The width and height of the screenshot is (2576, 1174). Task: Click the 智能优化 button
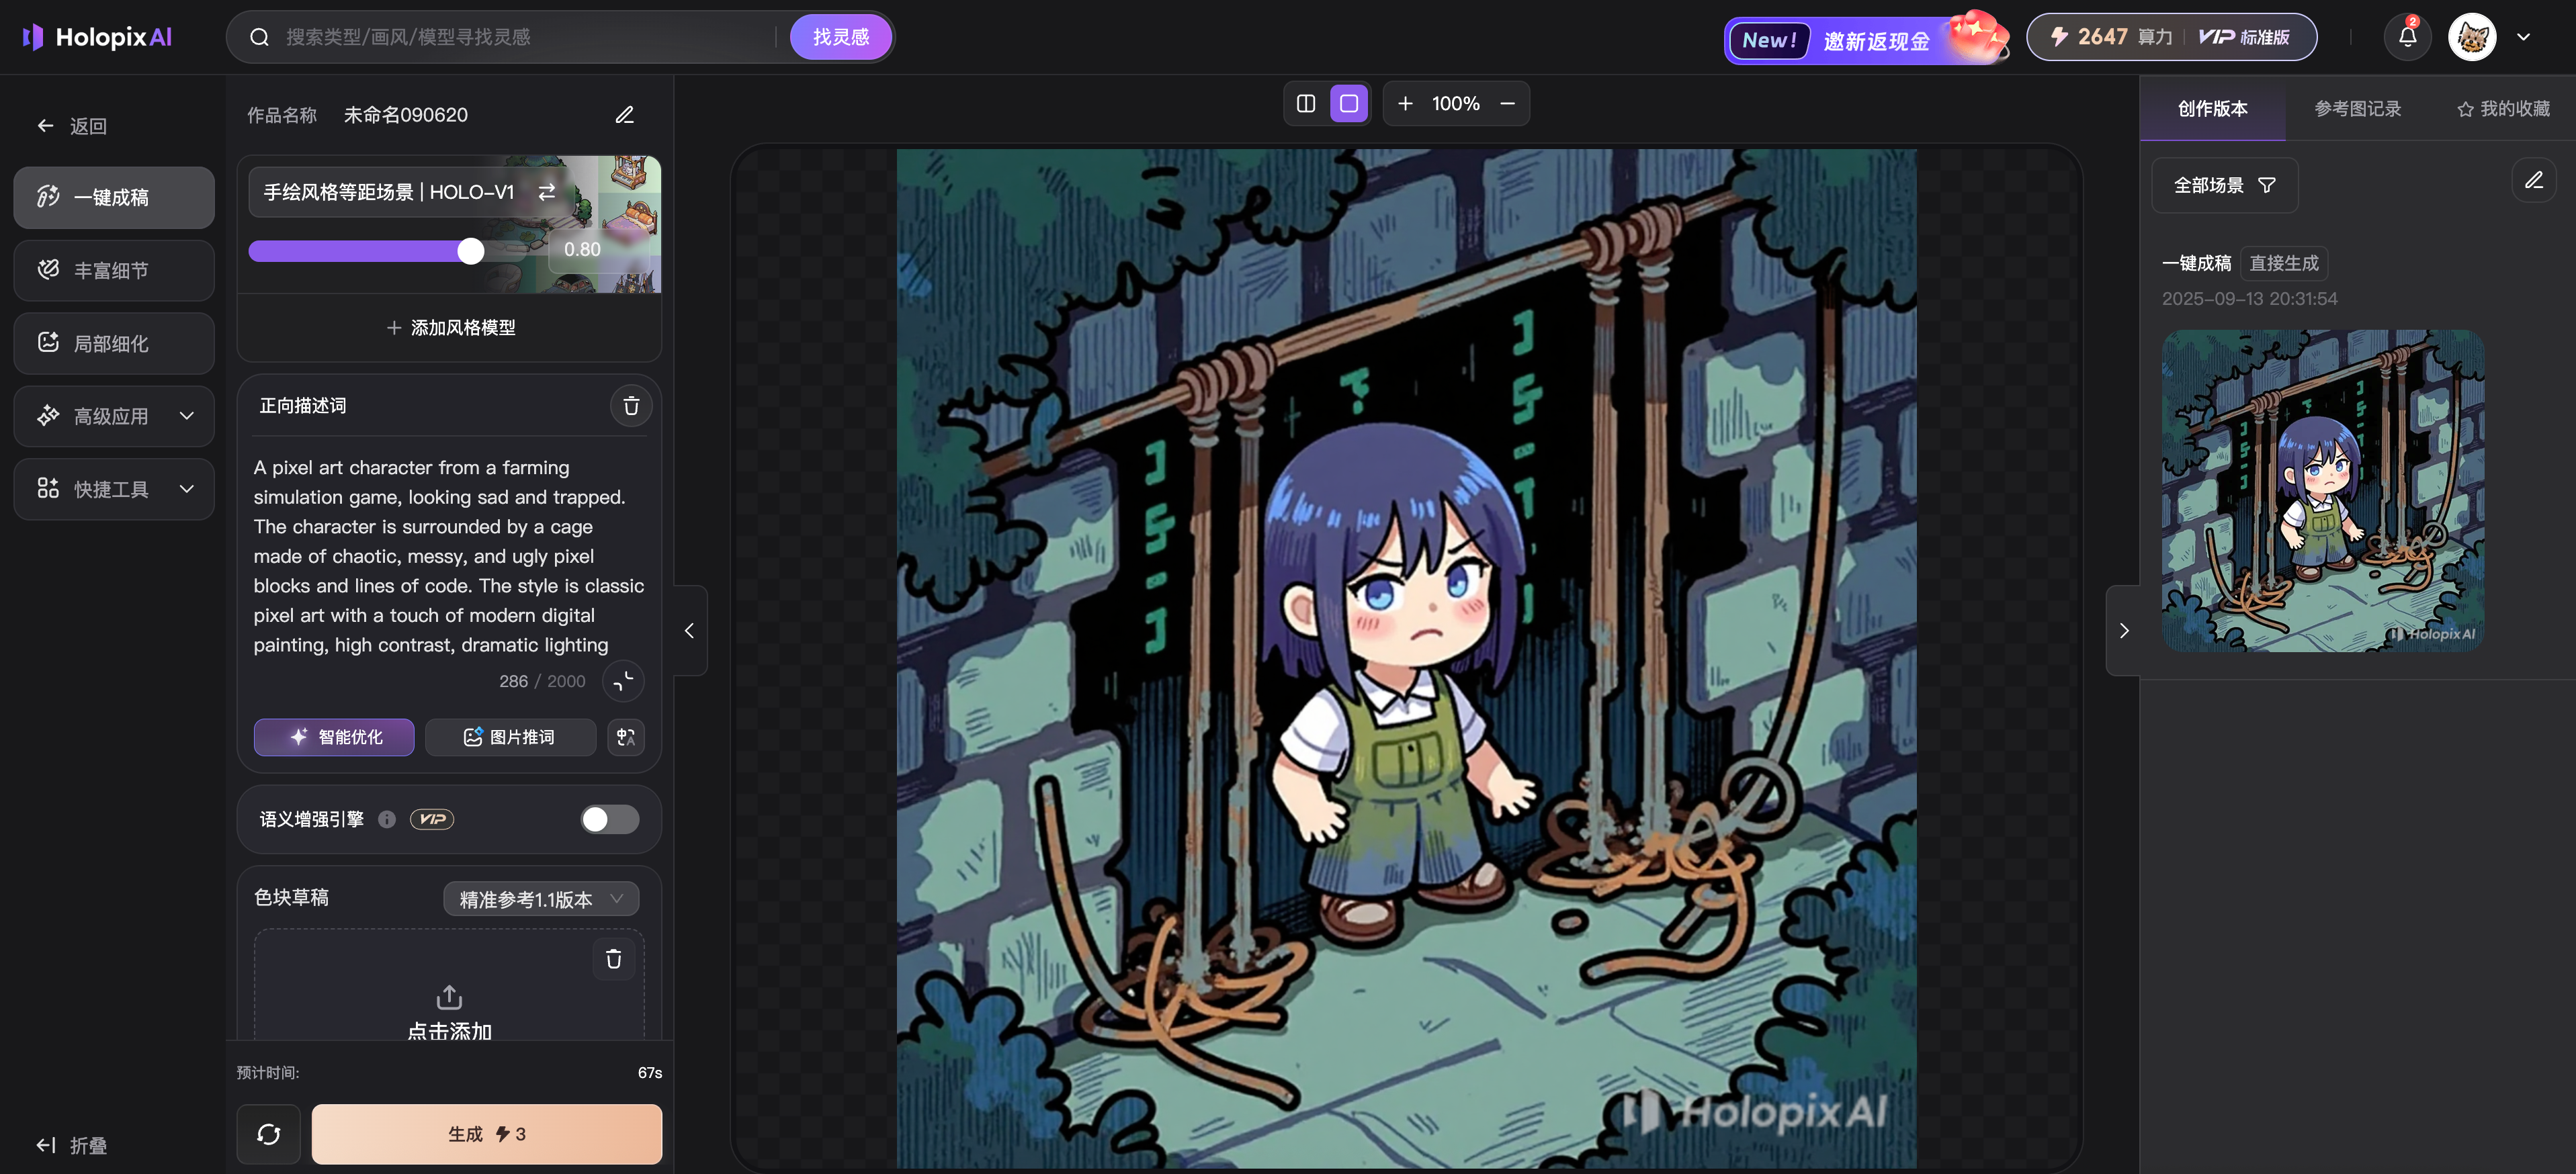coord(334,737)
